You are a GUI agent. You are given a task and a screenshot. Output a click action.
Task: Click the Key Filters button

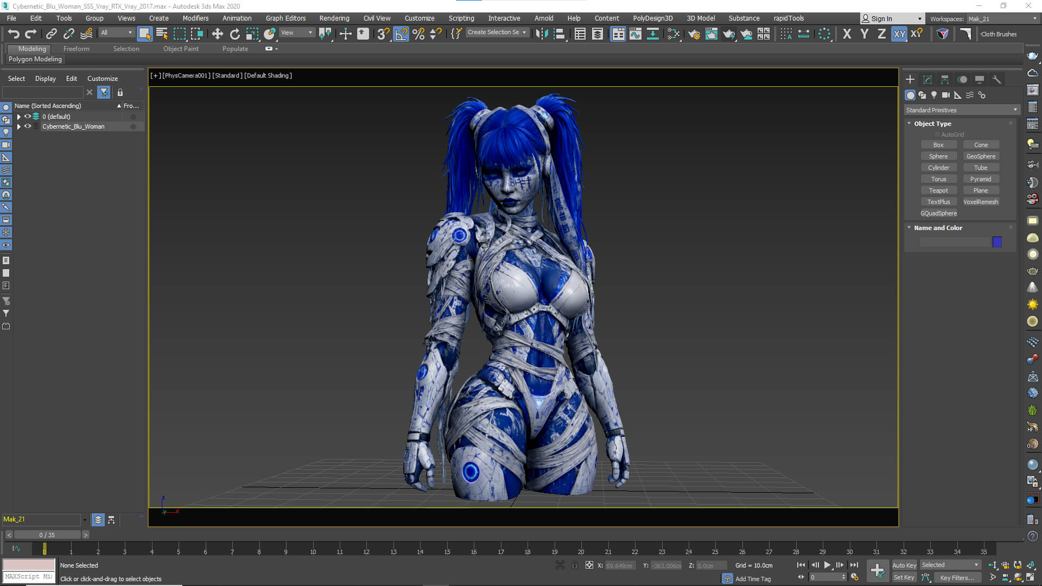point(957,577)
